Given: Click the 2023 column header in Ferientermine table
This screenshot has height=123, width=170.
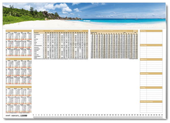Looking at the screenshot, I should click(x=52, y=31).
